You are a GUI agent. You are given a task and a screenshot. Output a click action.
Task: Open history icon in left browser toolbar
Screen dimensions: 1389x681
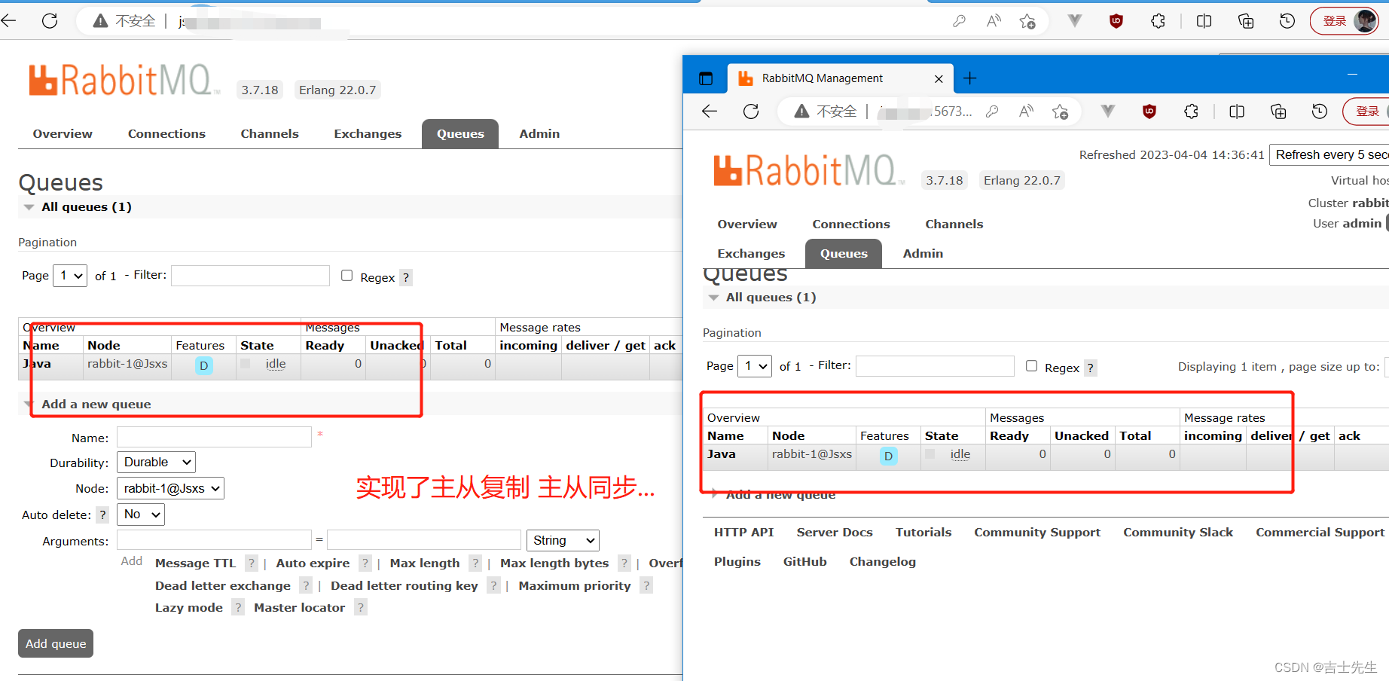[1287, 21]
